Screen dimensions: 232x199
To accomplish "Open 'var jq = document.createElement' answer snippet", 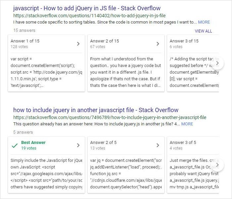I will click(x=126, y=174).
